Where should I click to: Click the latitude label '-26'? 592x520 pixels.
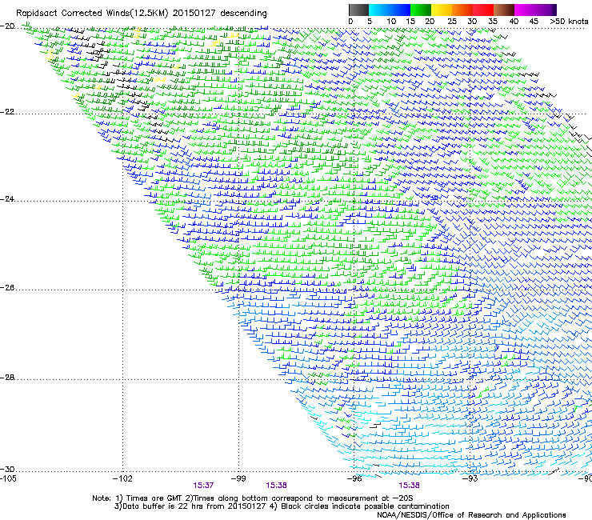coord(7,288)
